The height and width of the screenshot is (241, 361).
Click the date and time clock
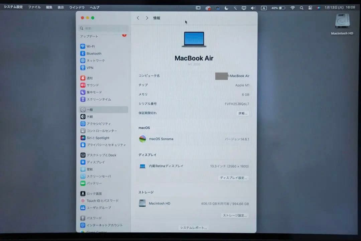pyautogui.click(x=340, y=7)
